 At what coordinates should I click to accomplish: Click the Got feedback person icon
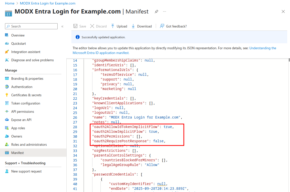tap(162, 26)
